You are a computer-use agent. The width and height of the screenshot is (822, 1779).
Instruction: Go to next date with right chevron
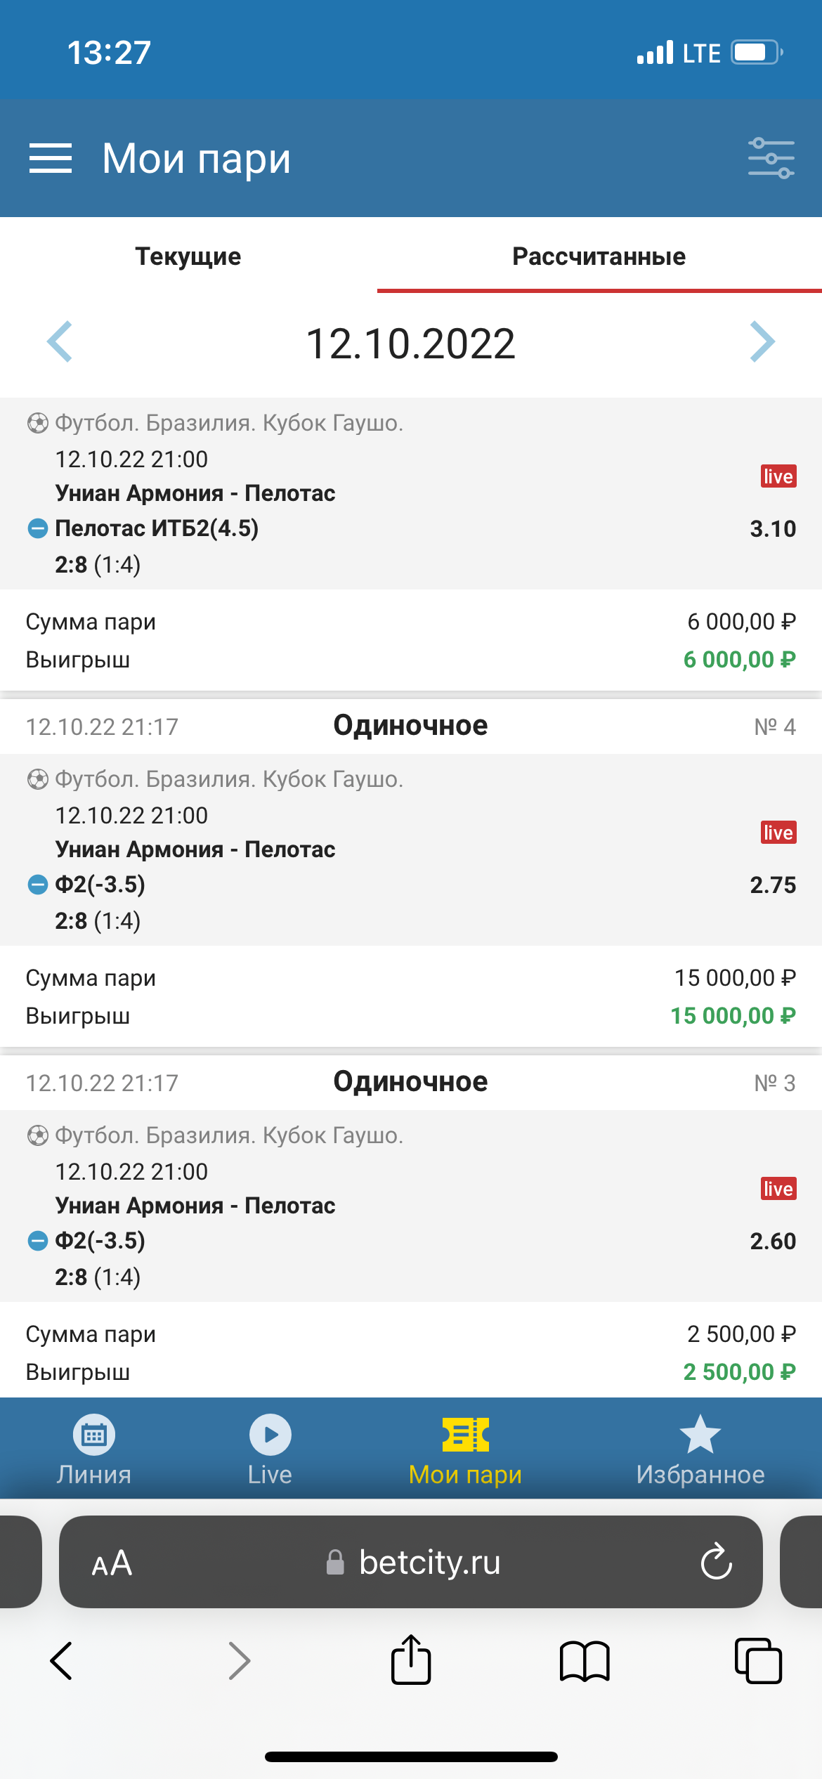[762, 342]
